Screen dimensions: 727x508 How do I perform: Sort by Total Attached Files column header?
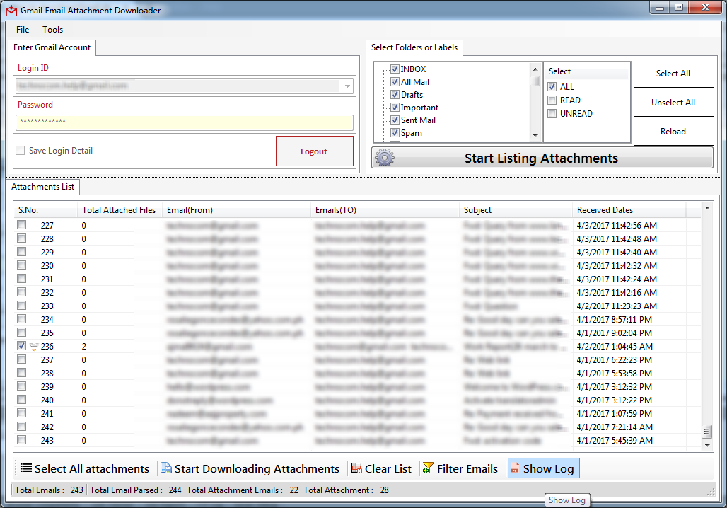(120, 210)
